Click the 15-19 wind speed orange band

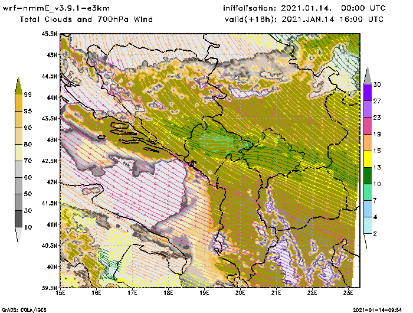368,142
